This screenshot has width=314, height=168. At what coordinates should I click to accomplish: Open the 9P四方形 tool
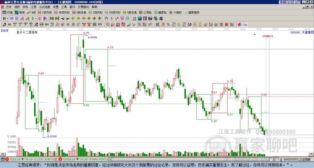[62, 12]
